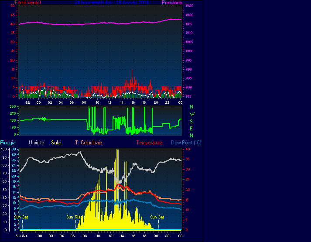Click the pressure axis value 980

point(188,87)
